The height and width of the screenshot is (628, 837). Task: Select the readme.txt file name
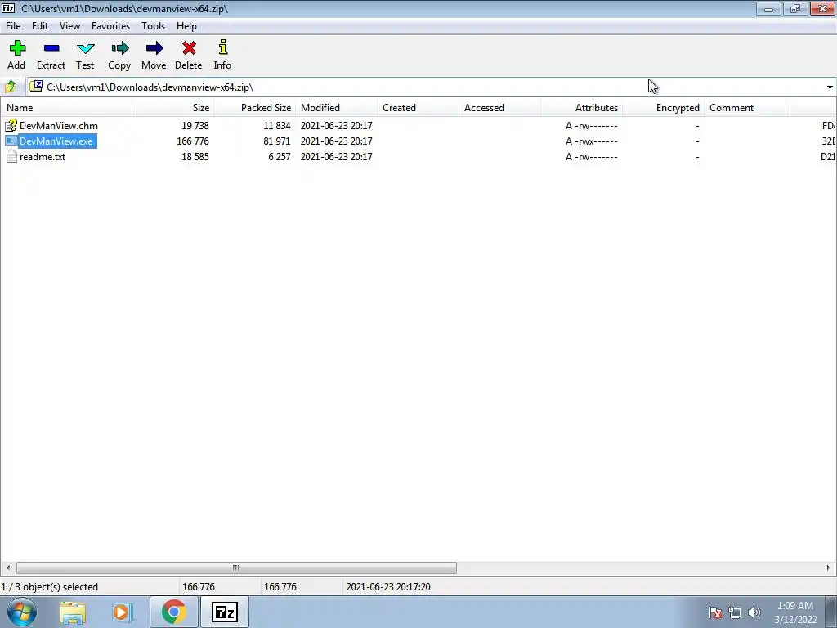(x=43, y=156)
